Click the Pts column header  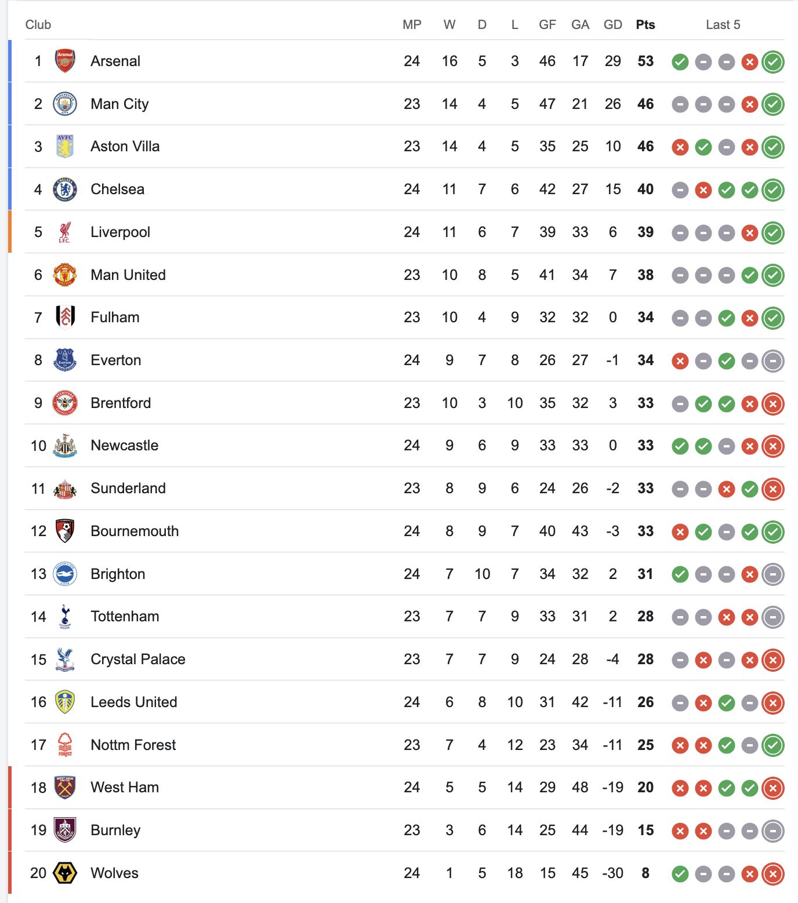click(645, 25)
